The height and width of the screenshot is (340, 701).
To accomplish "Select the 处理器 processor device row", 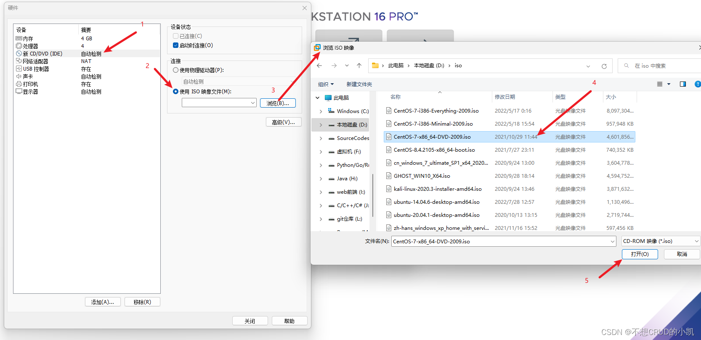I will point(87,46).
